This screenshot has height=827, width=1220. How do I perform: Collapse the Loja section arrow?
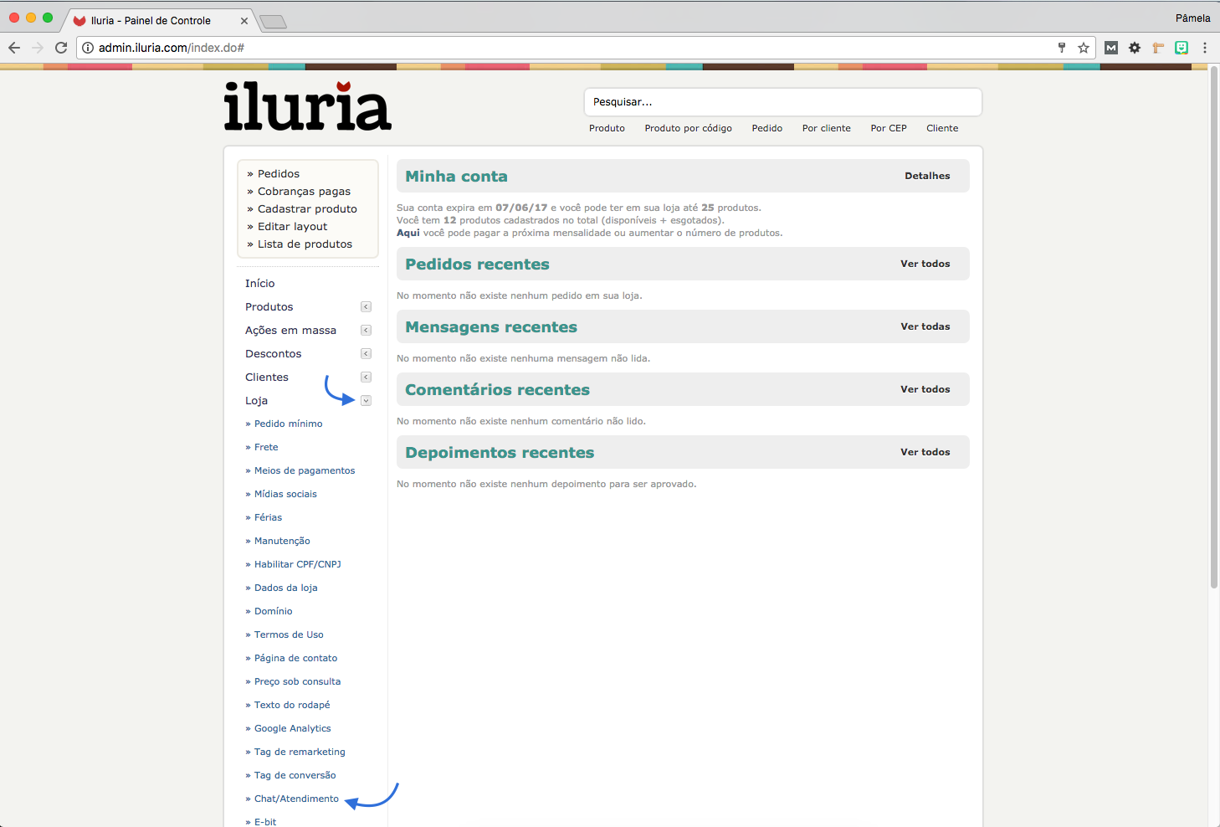[x=366, y=401]
